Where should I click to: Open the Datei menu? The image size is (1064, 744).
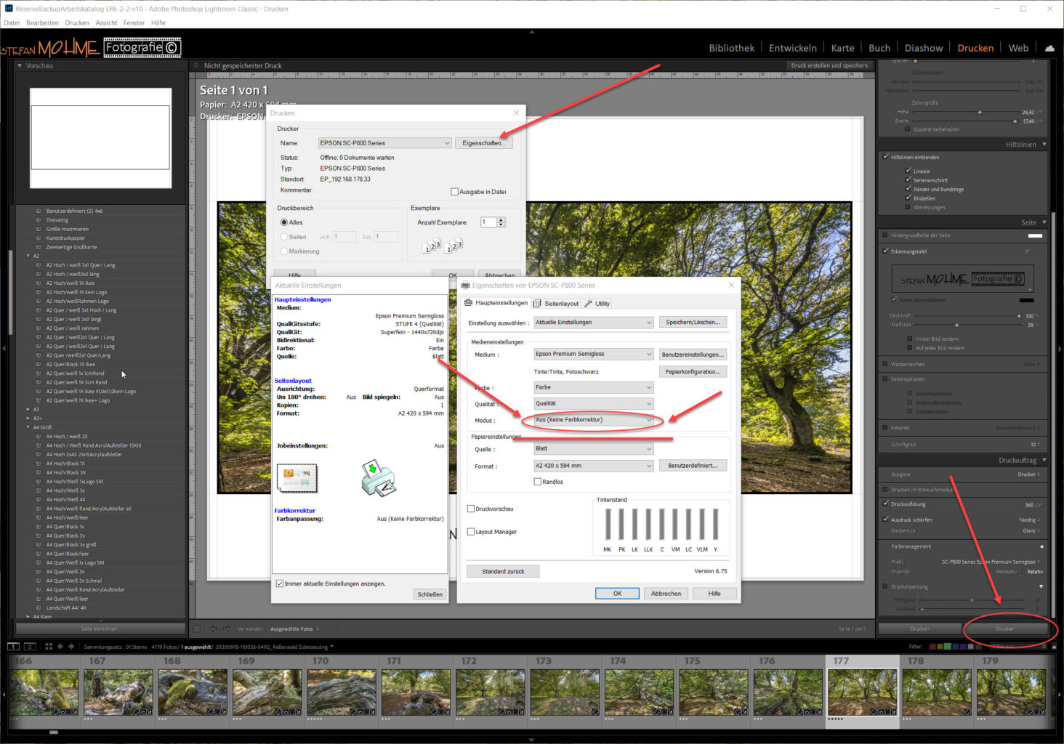tap(12, 23)
